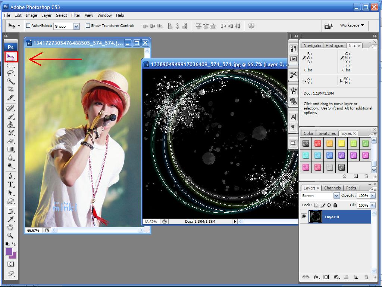Select the Move tool in the toolbox
Viewport: 382px width, 287px height.
10,57
